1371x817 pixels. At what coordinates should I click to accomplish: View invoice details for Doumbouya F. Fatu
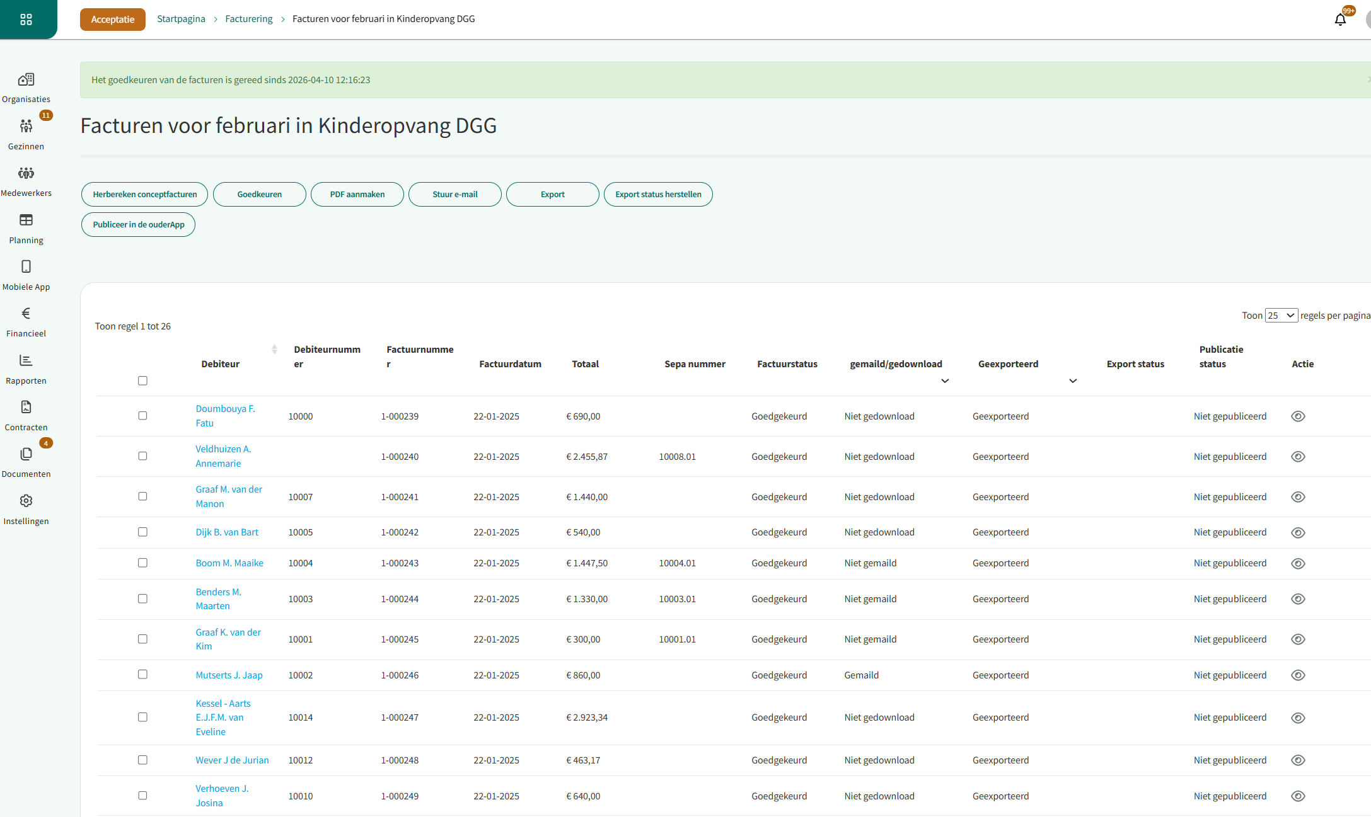click(x=1297, y=416)
